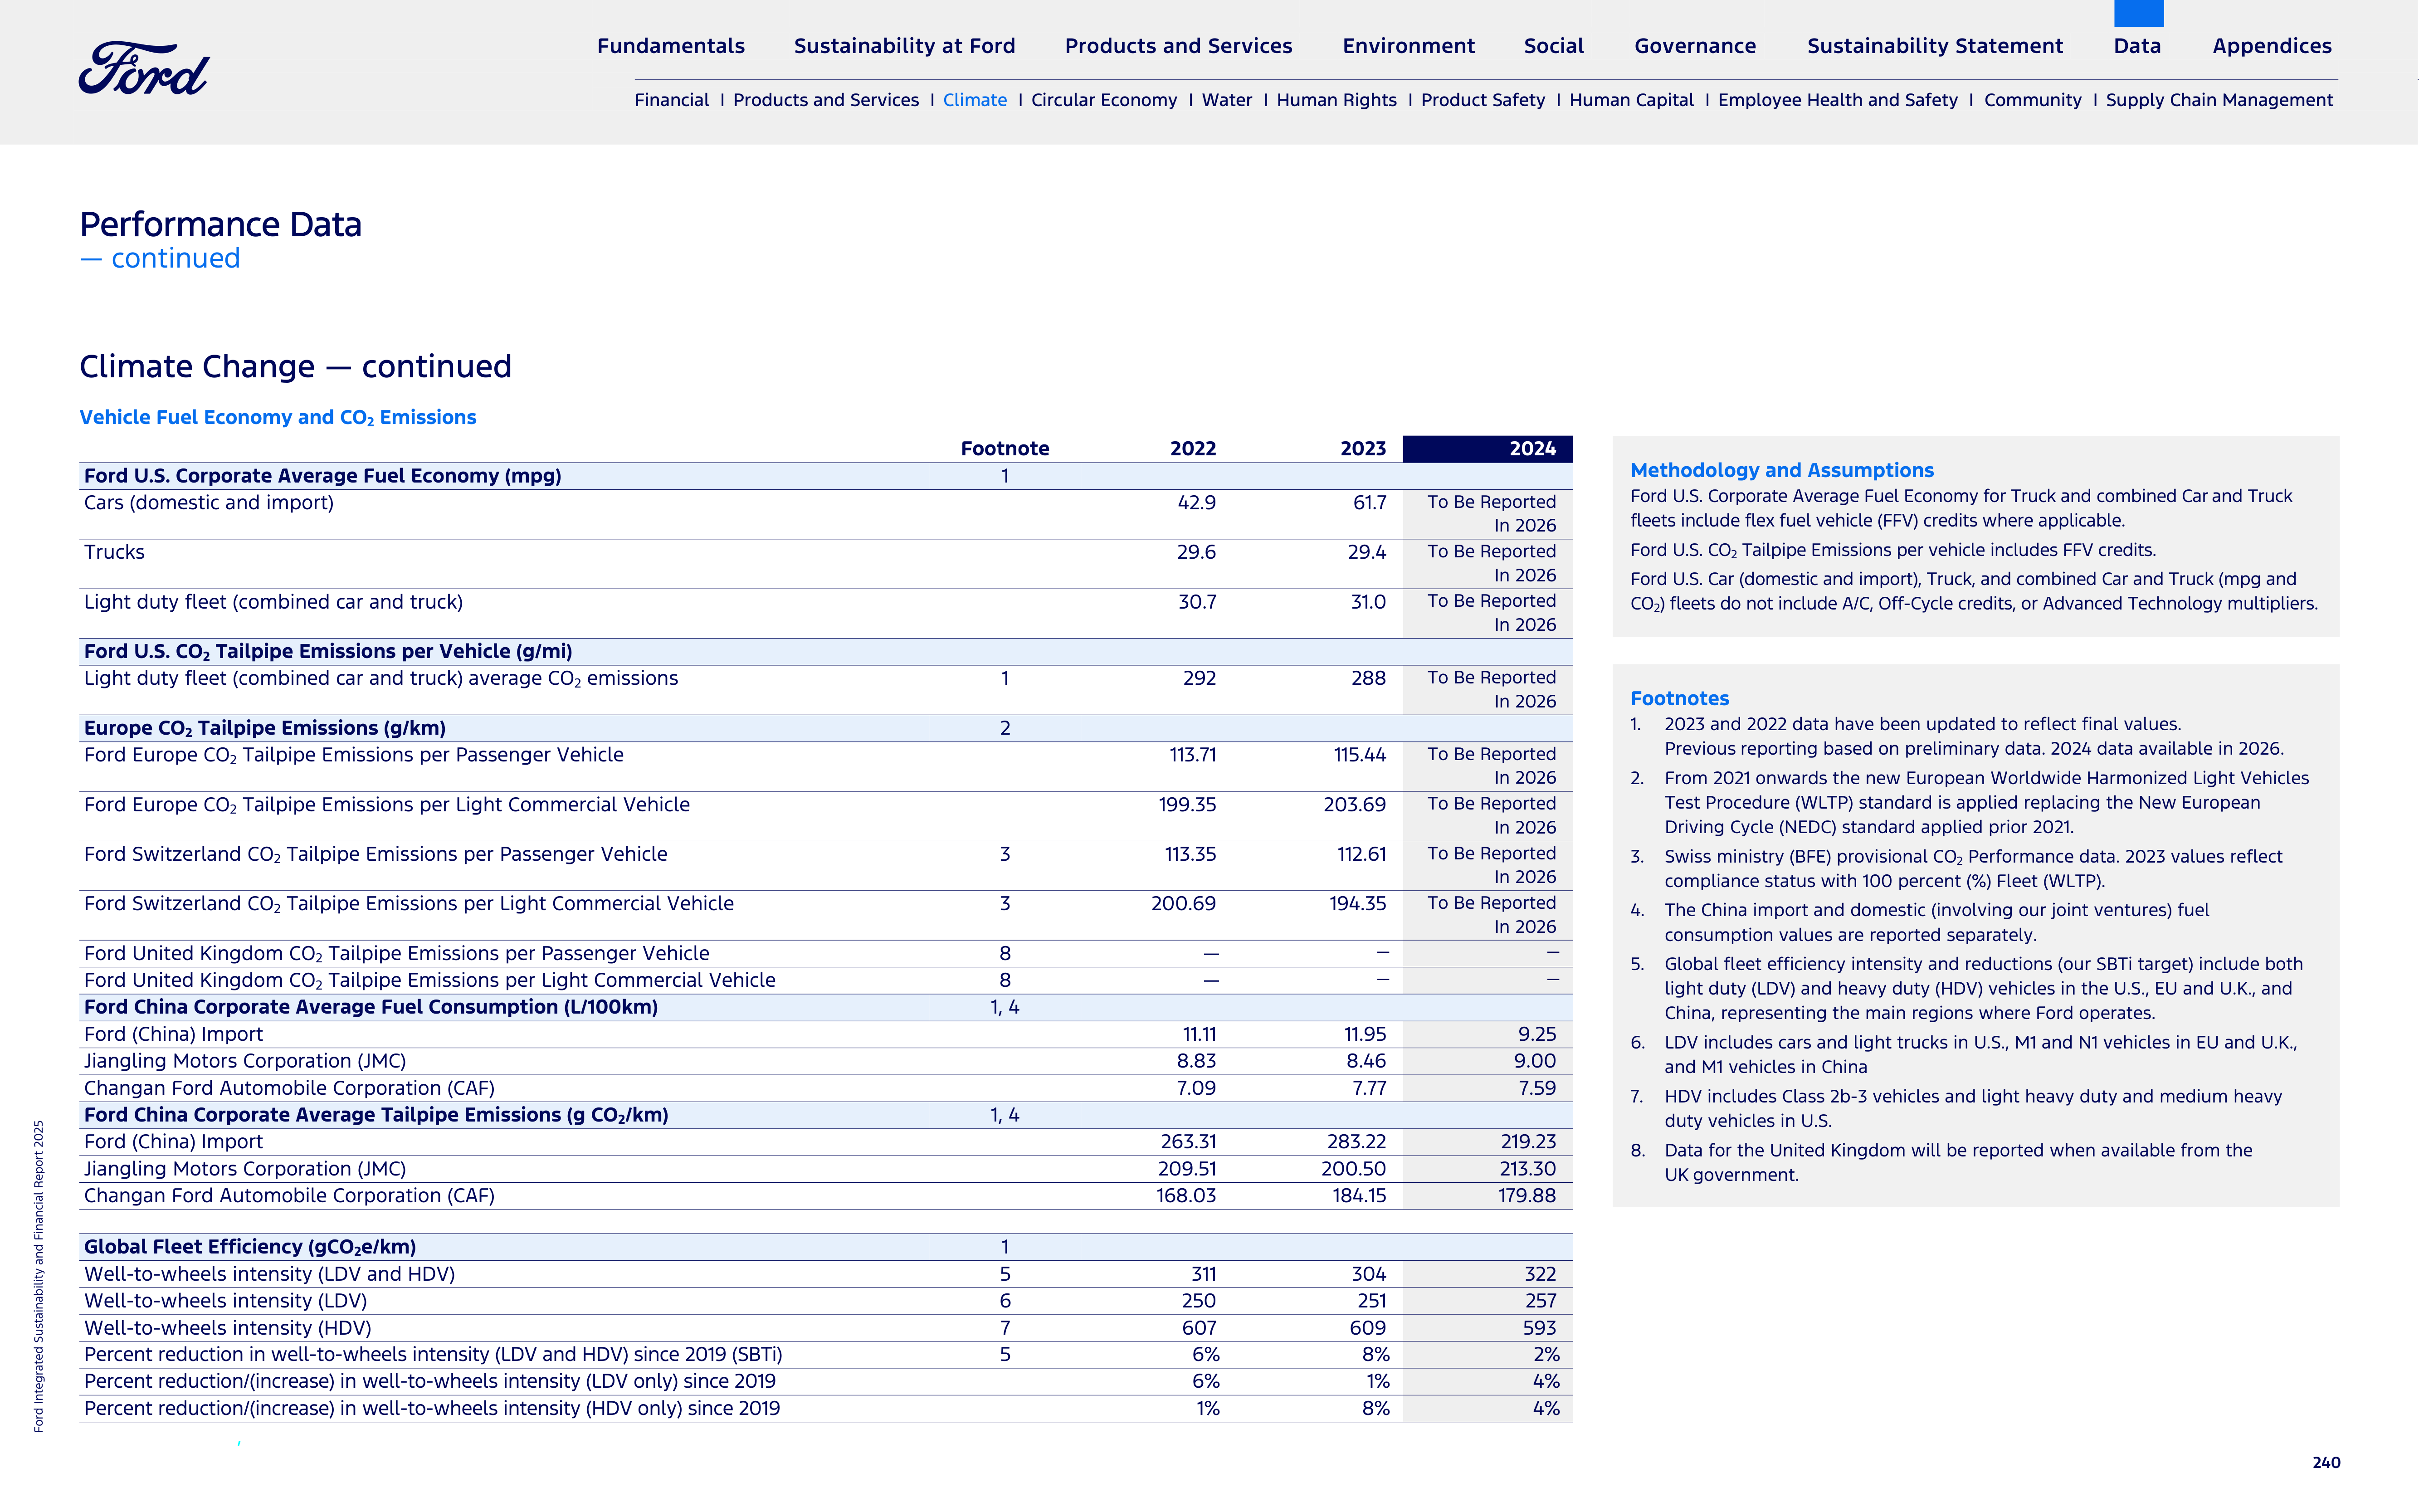The width and height of the screenshot is (2419, 1512).
Task: Click the Footnotes heading
Action: click(1679, 699)
